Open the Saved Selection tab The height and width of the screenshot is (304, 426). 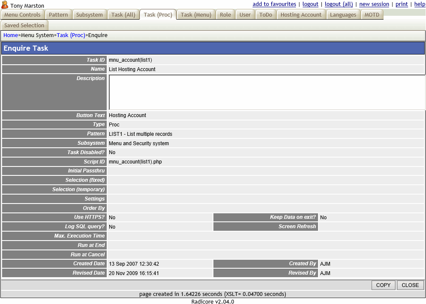pyautogui.click(x=24, y=25)
